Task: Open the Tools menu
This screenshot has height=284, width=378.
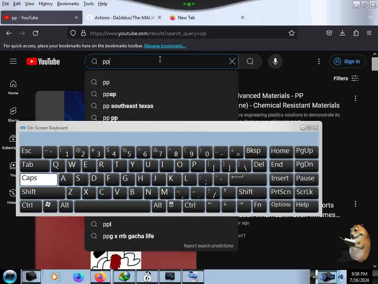Action: point(89,4)
